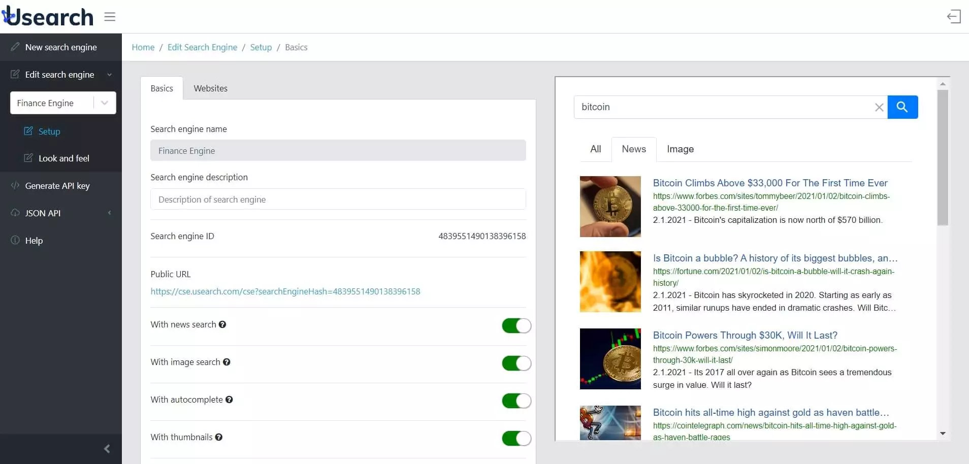
Task: Open the hamburger menu beside the Usearch logo
Action: point(109,17)
